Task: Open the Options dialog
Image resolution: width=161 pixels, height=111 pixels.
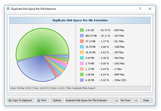Action: (x=57, y=100)
